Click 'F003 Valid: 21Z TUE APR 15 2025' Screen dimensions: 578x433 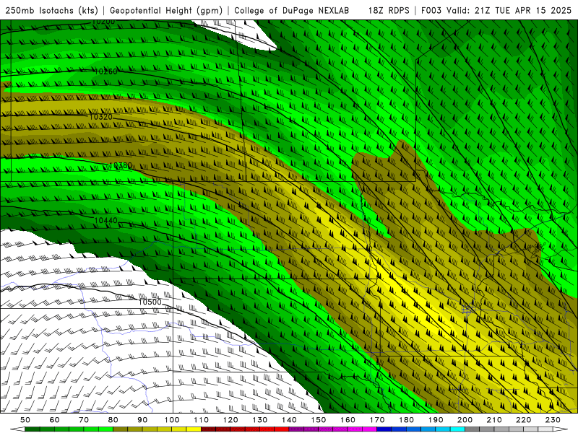pos(496,10)
